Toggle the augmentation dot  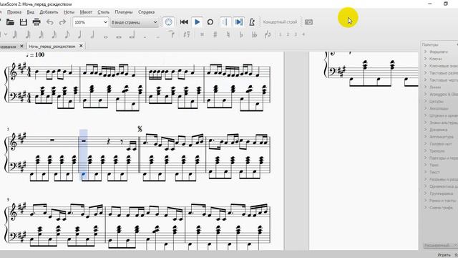click(145, 37)
